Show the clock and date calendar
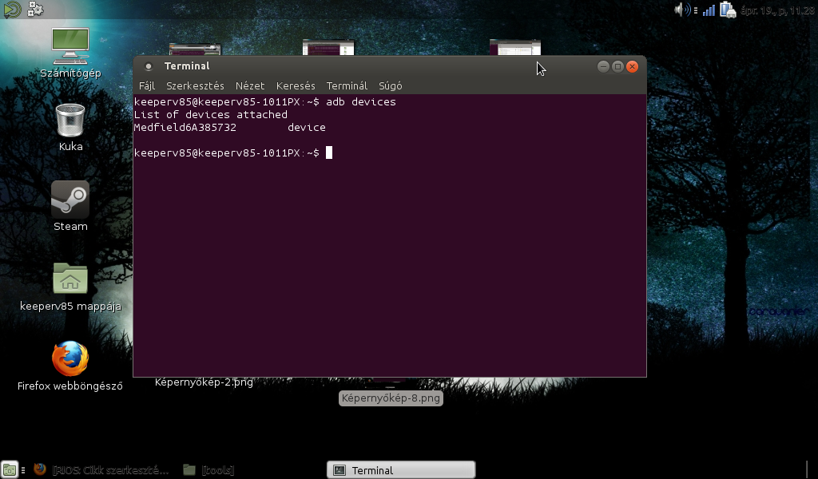The width and height of the screenshot is (818, 479). pos(777,10)
